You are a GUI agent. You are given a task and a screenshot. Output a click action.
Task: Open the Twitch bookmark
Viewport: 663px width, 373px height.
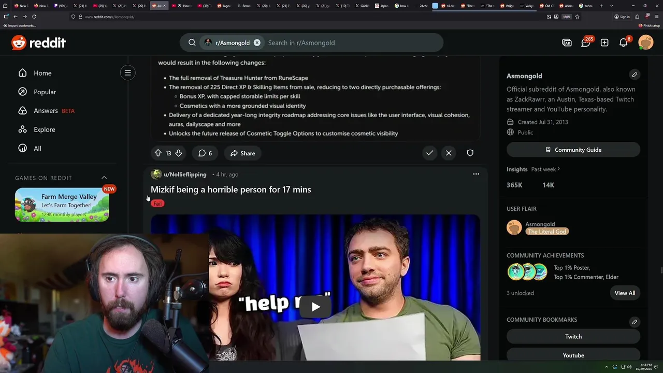pos(573,336)
